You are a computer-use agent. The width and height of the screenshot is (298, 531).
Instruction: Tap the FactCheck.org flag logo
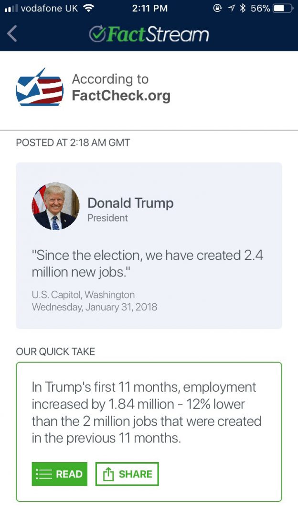(39, 88)
